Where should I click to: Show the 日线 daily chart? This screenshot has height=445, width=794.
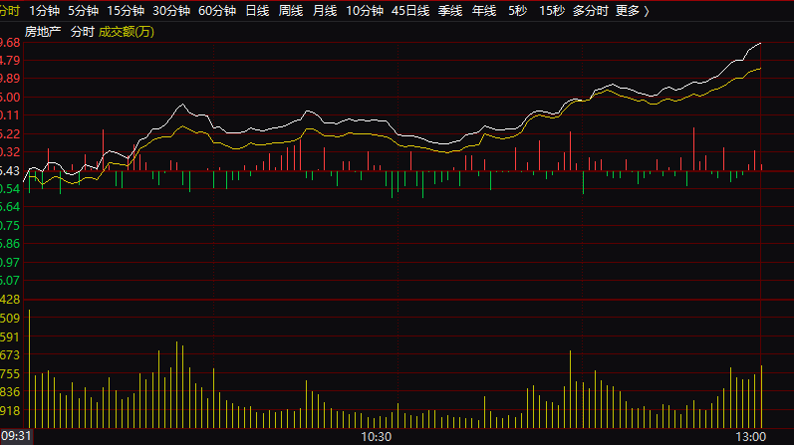[256, 11]
